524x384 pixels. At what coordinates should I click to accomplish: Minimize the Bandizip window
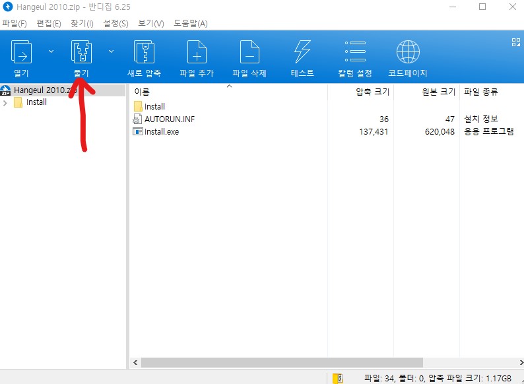453,7
